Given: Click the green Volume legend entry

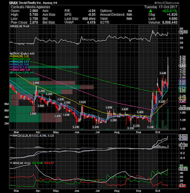Looking at the screenshot, I should [x=22, y=73].
